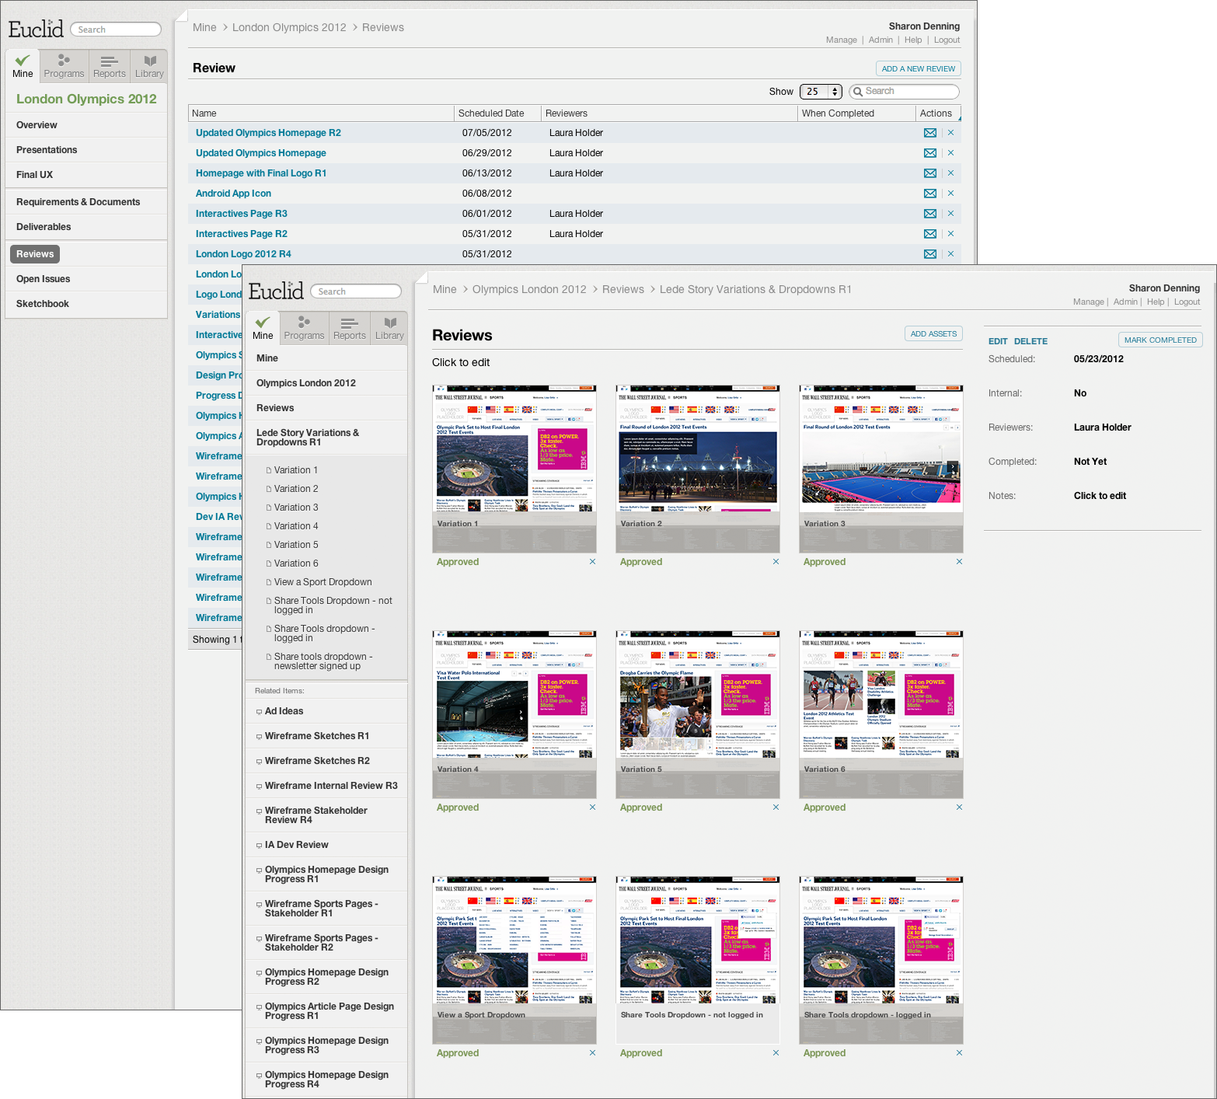Select View a Sport Dropdown in the sidebar

tap(323, 582)
